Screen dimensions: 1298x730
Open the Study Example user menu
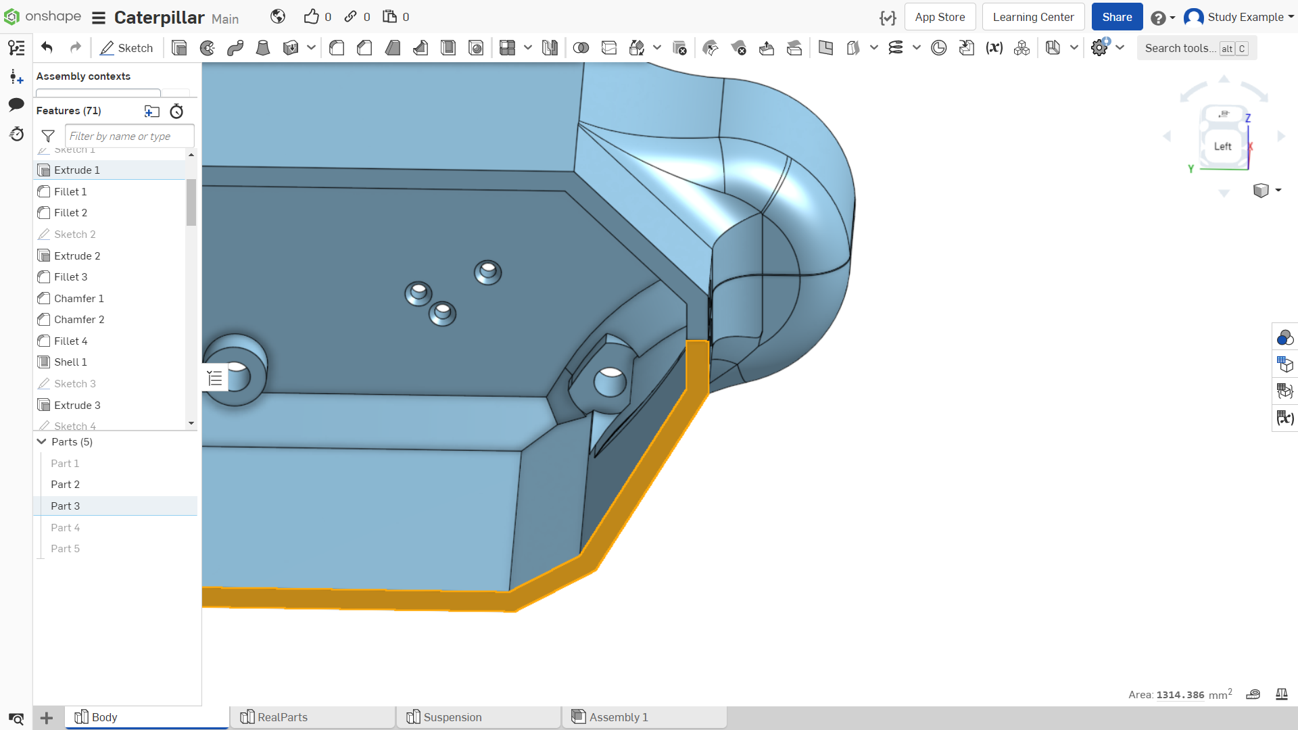[x=1239, y=17]
